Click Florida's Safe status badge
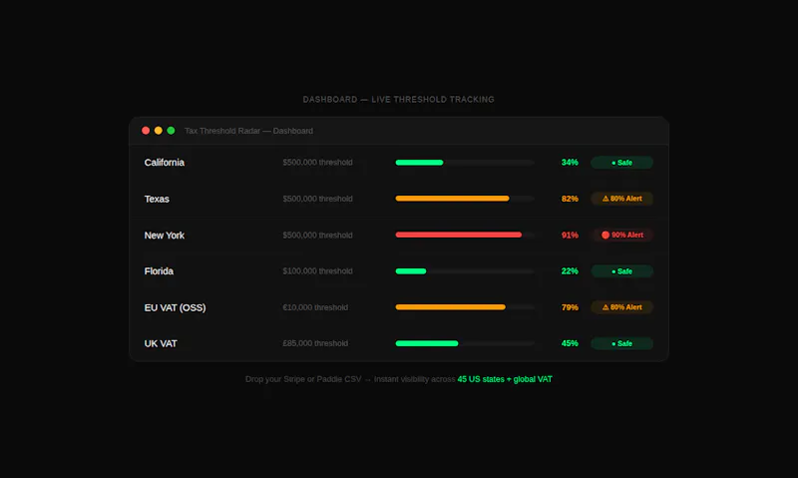Viewport: 798px width, 478px height. tap(621, 271)
